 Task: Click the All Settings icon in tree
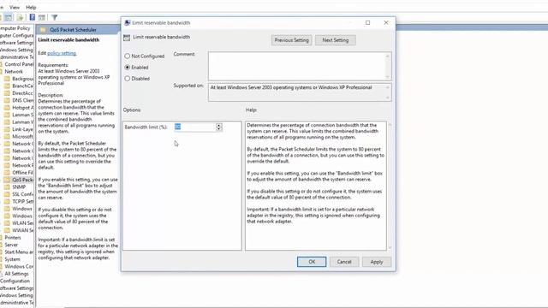click(2, 274)
